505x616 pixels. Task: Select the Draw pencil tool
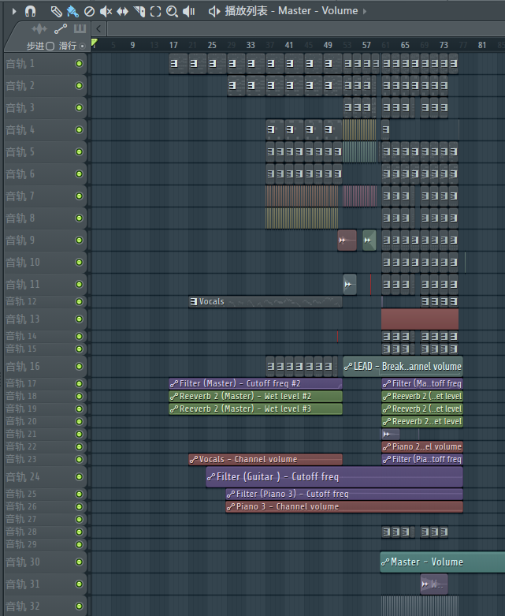[56, 11]
